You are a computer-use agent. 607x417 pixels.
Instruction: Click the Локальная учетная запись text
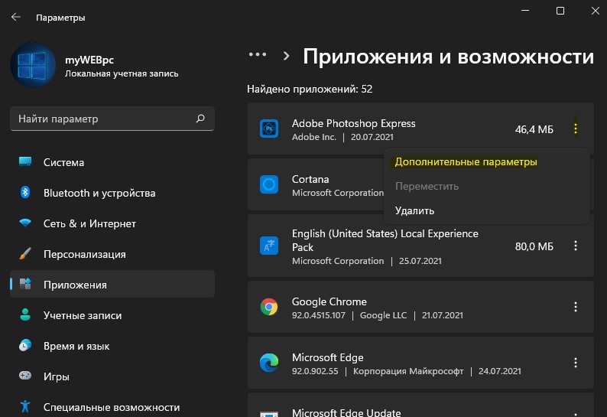pyautogui.click(x=122, y=73)
